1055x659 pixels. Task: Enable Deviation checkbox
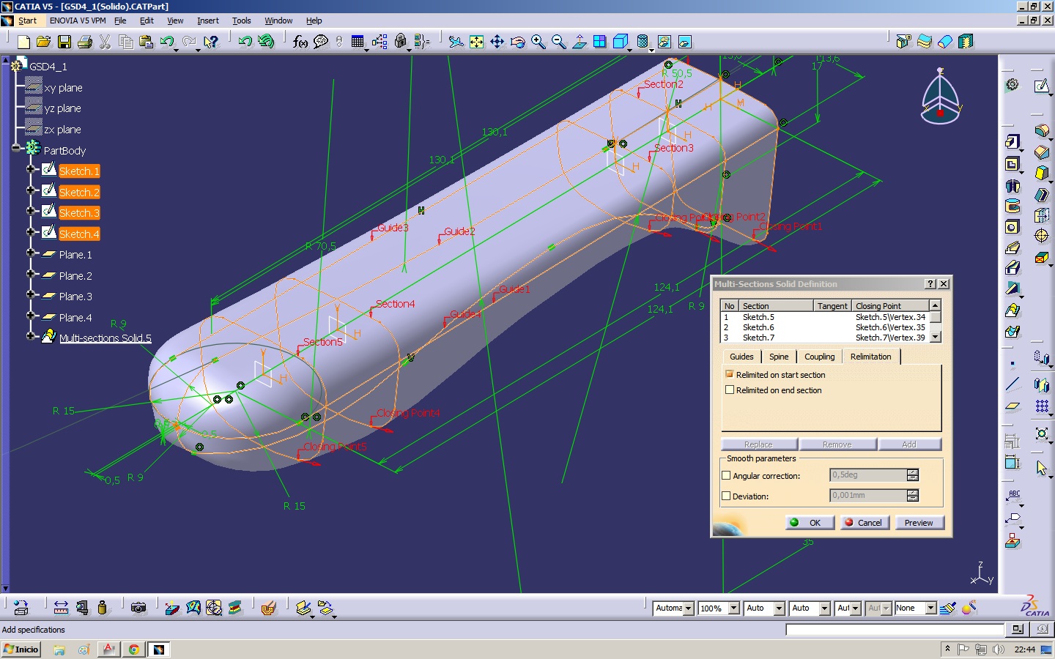click(726, 496)
